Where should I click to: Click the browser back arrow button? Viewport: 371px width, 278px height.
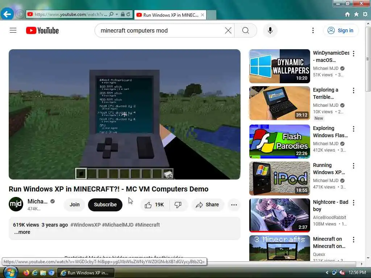[7, 14]
